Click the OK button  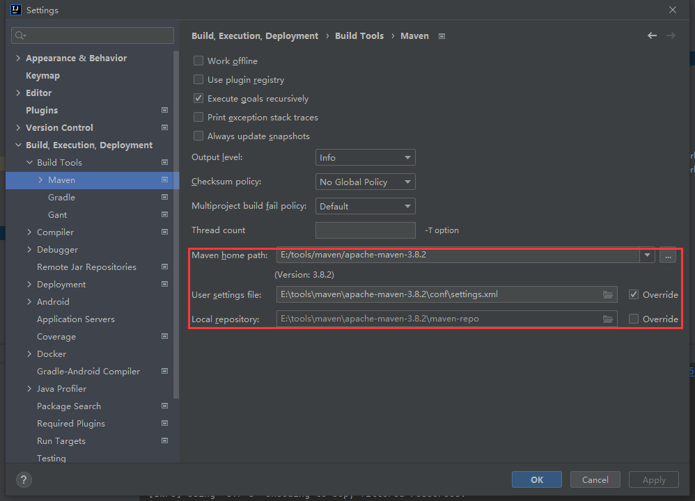(536, 479)
